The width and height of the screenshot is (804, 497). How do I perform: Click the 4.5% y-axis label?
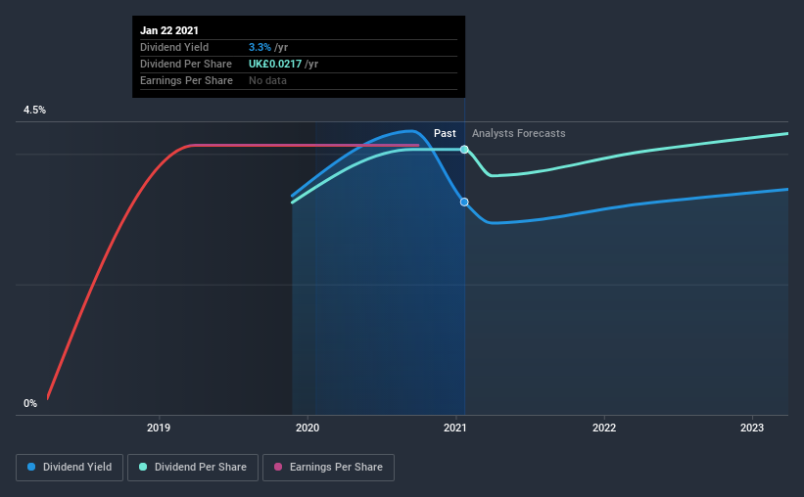point(34,111)
